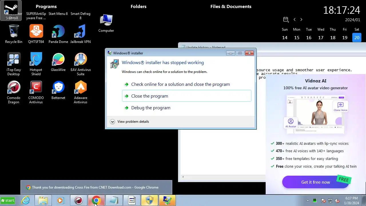This screenshot has width=366, height=206.
Task: Open the installer window taskbar button
Action: point(132,201)
